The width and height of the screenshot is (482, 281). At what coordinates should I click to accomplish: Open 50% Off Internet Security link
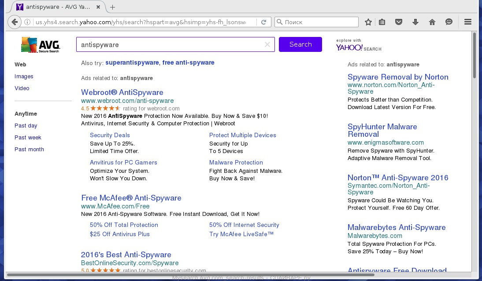click(244, 225)
